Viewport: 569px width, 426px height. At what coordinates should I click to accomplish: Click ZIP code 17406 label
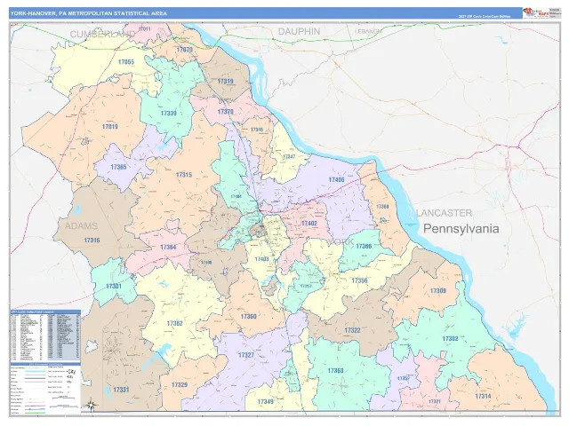pyautogui.click(x=336, y=179)
